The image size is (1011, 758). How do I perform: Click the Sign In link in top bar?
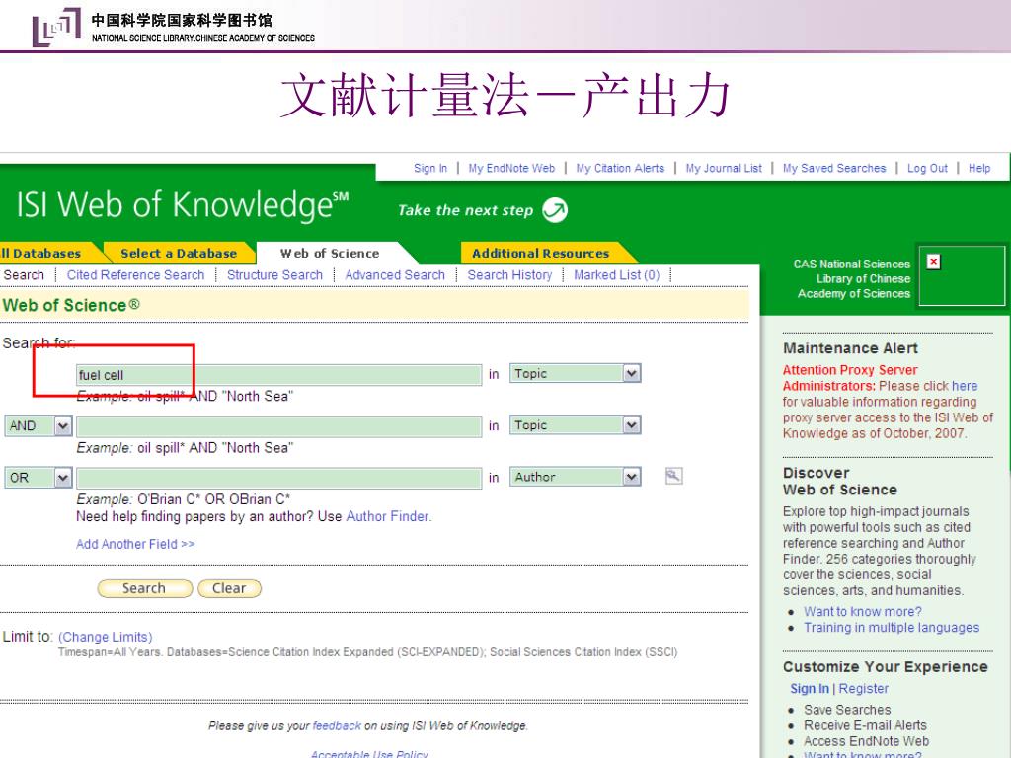pyautogui.click(x=430, y=168)
